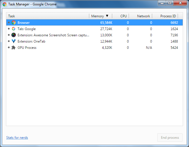The height and width of the screenshot is (147, 189).
Task: Click the Chrome icon in Browser row
Action: click(14, 23)
